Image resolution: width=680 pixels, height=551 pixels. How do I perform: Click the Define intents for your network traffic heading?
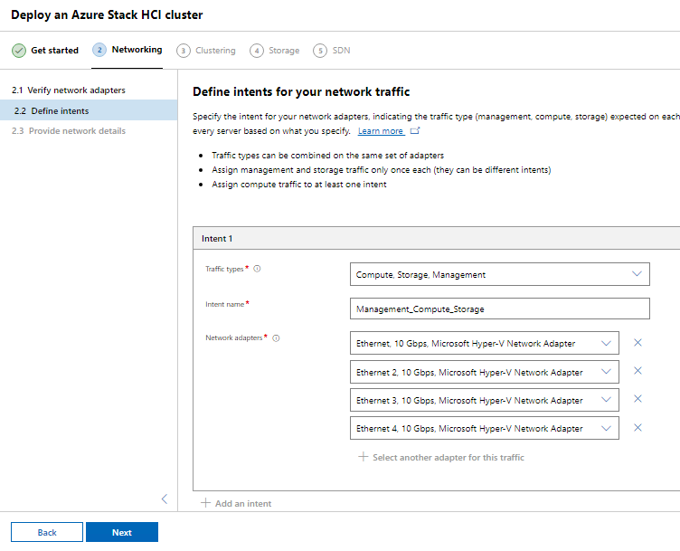coord(301,92)
